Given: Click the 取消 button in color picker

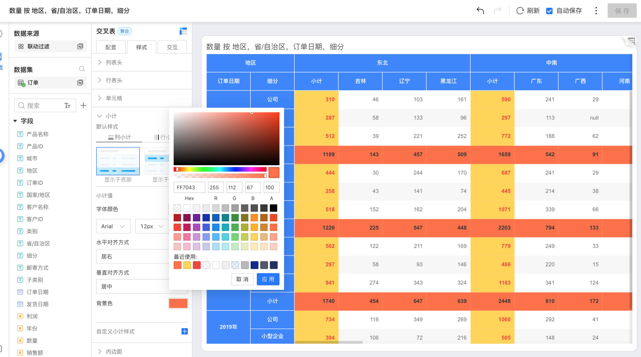Looking at the screenshot, I should [x=242, y=279].
